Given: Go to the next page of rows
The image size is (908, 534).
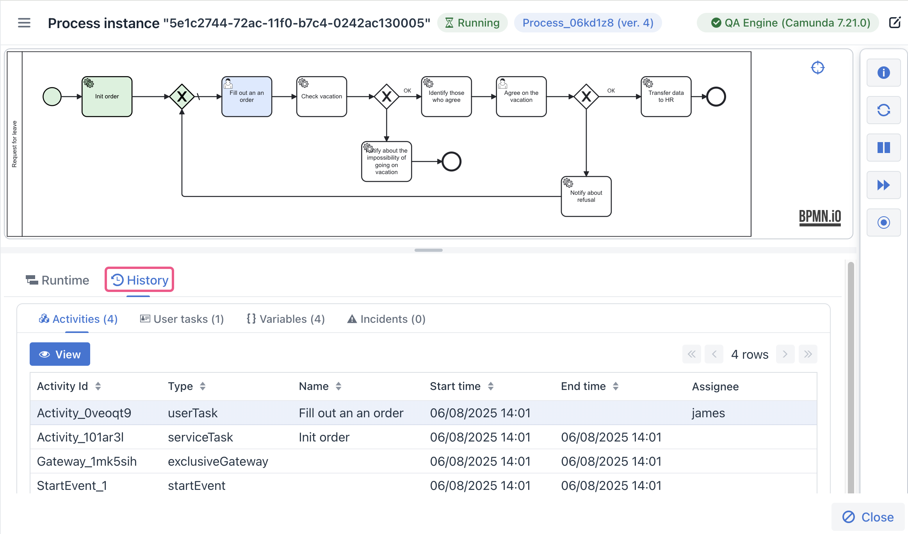Looking at the screenshot, I should (785, 354).
